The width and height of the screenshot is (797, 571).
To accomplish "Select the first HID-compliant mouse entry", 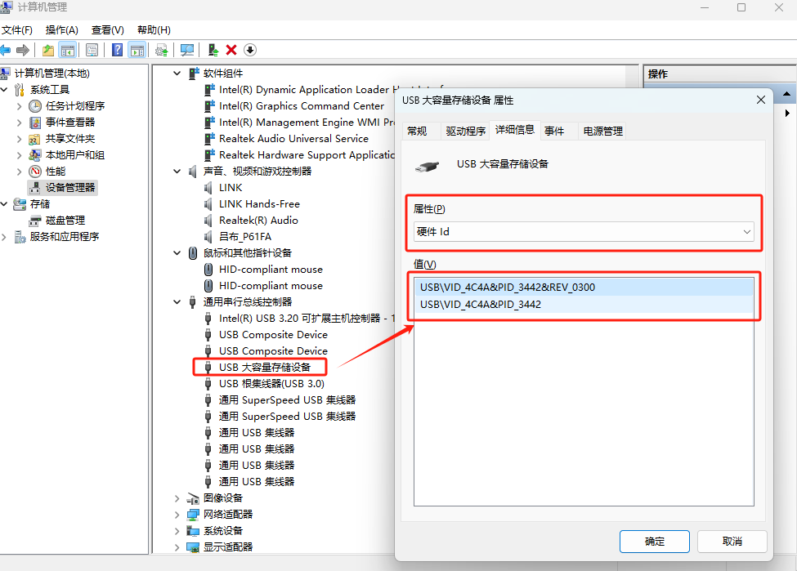I will point(271,270).
